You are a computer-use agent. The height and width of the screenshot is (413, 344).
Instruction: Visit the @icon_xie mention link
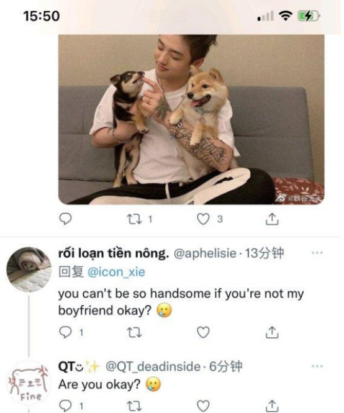(116, 272)
